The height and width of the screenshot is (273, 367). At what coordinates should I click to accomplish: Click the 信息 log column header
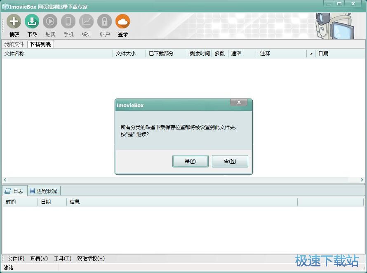[182, 202]
